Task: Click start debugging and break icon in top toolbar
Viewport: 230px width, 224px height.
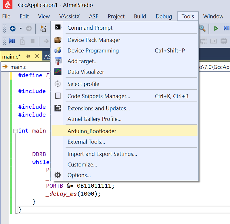Action: point(226,28)
